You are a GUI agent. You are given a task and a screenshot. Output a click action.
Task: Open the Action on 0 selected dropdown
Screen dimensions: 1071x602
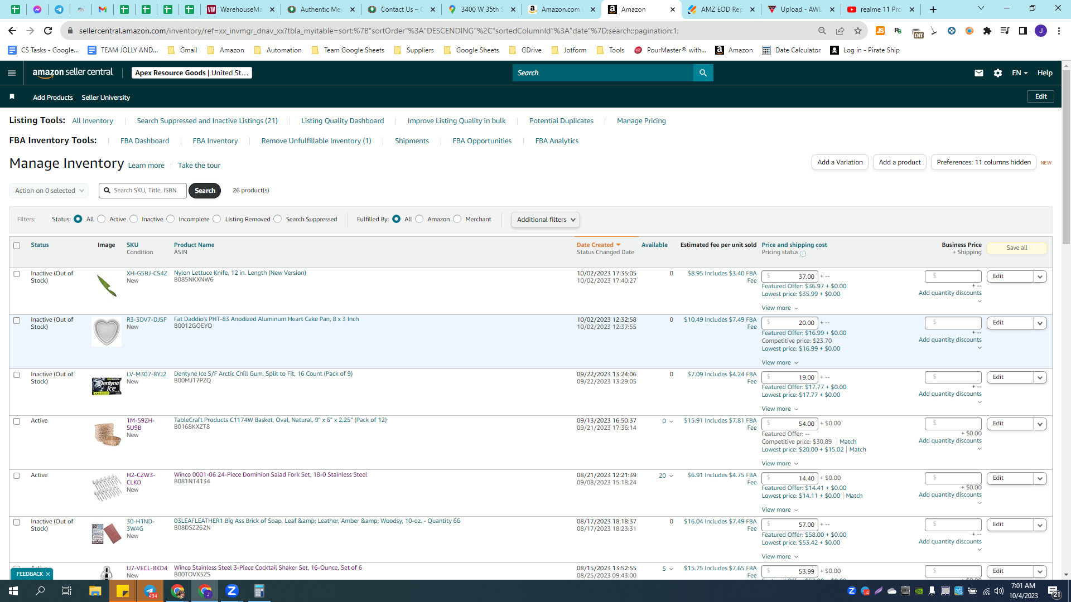click(x=49, y=191)
